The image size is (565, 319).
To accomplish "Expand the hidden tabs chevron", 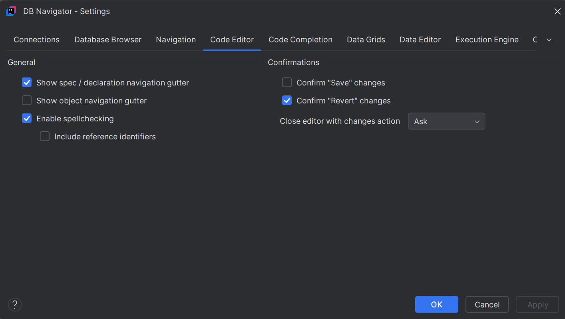I will click(x=549, y=40).
